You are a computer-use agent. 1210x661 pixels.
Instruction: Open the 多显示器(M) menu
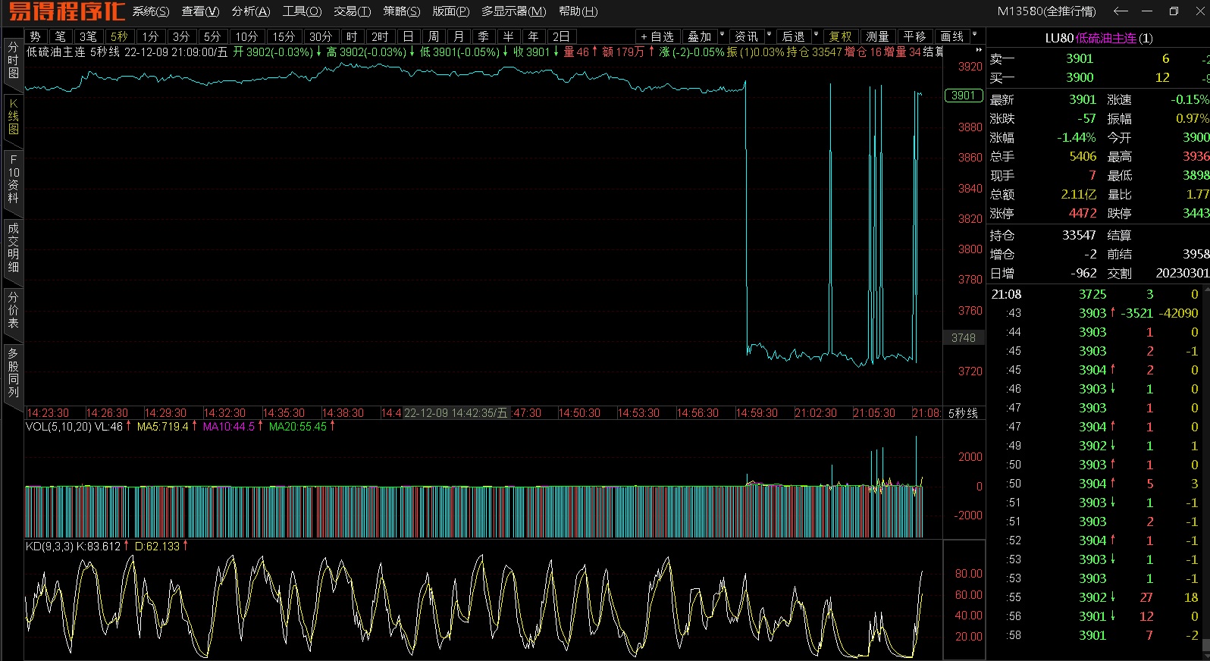pyautogui.click(x=513, y=11)
